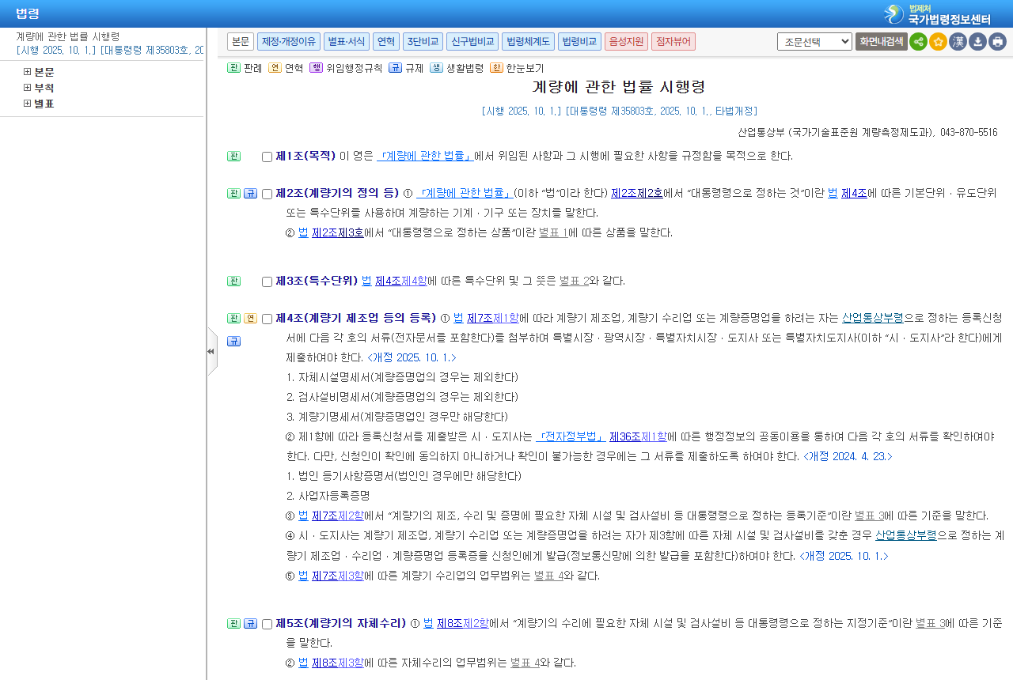Image resolution: width=1013 pixels, height=680 pixels.
Task: Open the 조문선택 dropdown
Action: pos(814,41)
